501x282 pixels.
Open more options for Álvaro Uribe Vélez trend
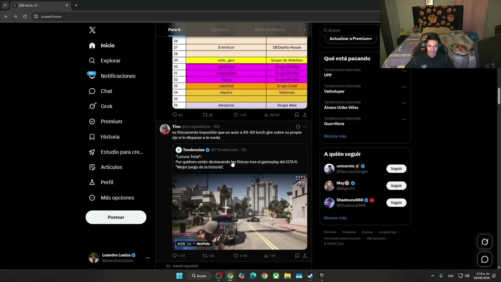pos(404,103)
